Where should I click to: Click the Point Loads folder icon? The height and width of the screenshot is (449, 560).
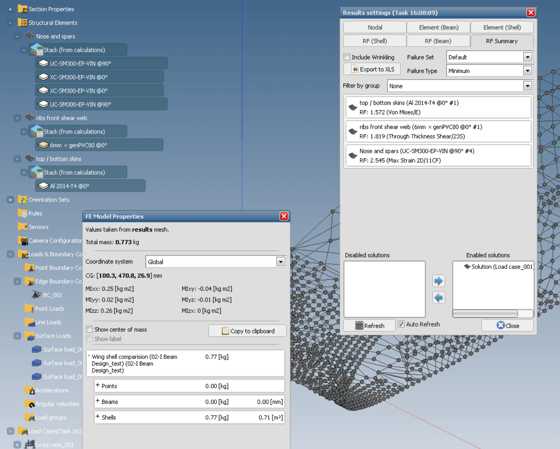pyautogui.click(x=30, y=308)
